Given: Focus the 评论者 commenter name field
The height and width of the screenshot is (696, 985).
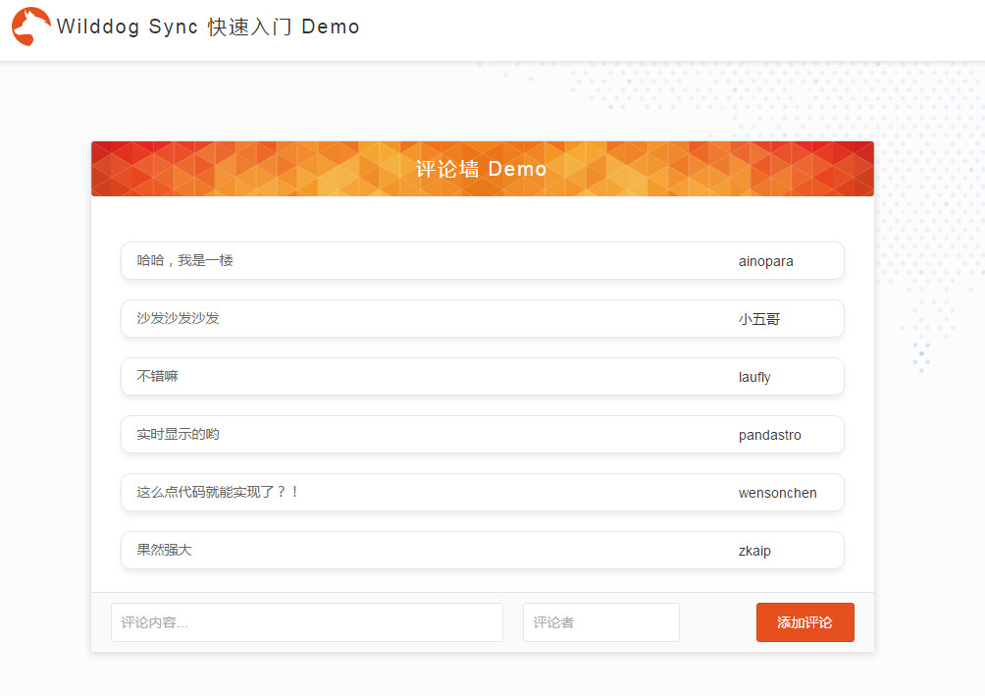Looking at the screenshot, I should pos(600,622).
